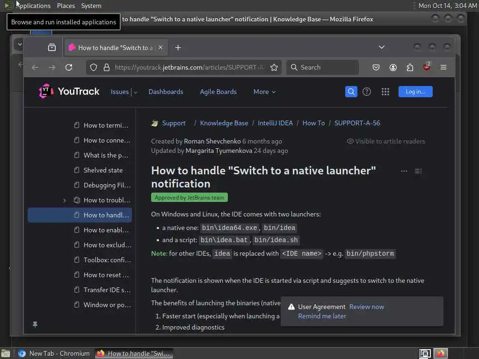Screen dimensions: 479x359
Task: Open YouTrack help question icon
Action: tap(367, 92)
